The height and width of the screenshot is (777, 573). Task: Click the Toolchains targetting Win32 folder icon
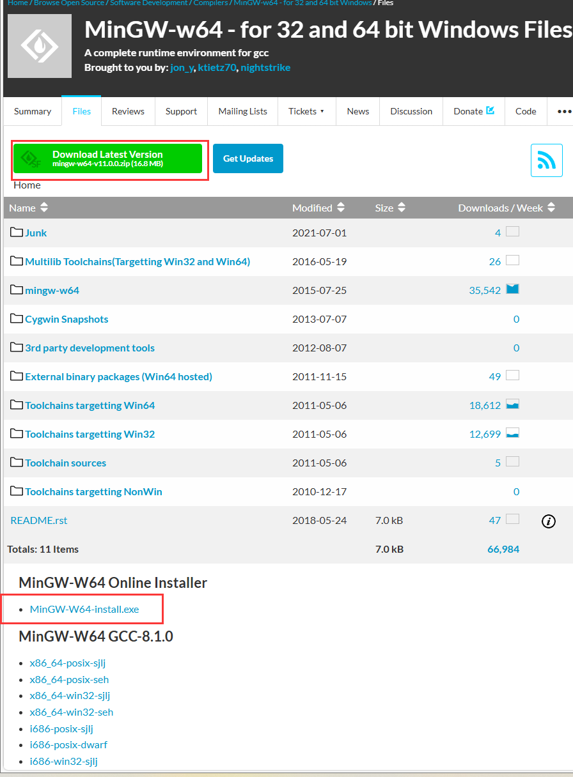[17, 434]
